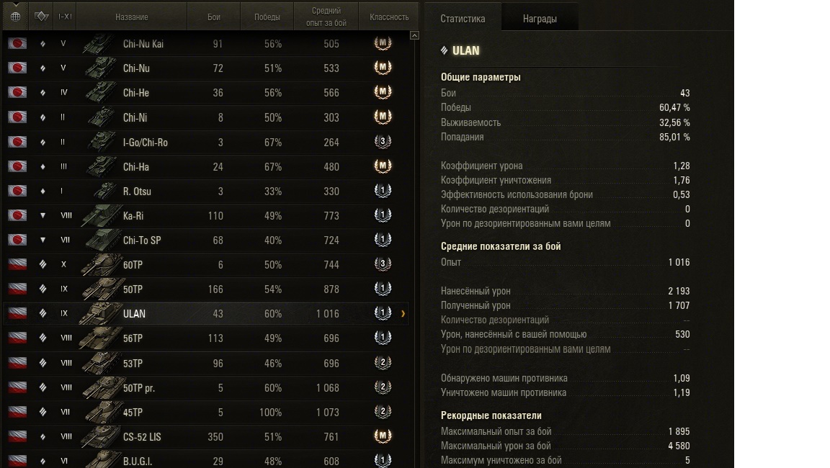
Task: Sort list by Бои column
Action: click(214, 17)
